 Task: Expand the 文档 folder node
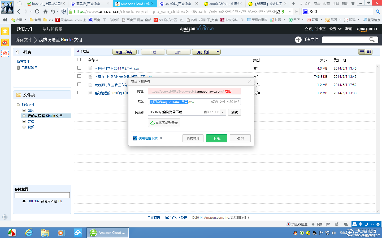pyautogui.click(x=24, y=121)
